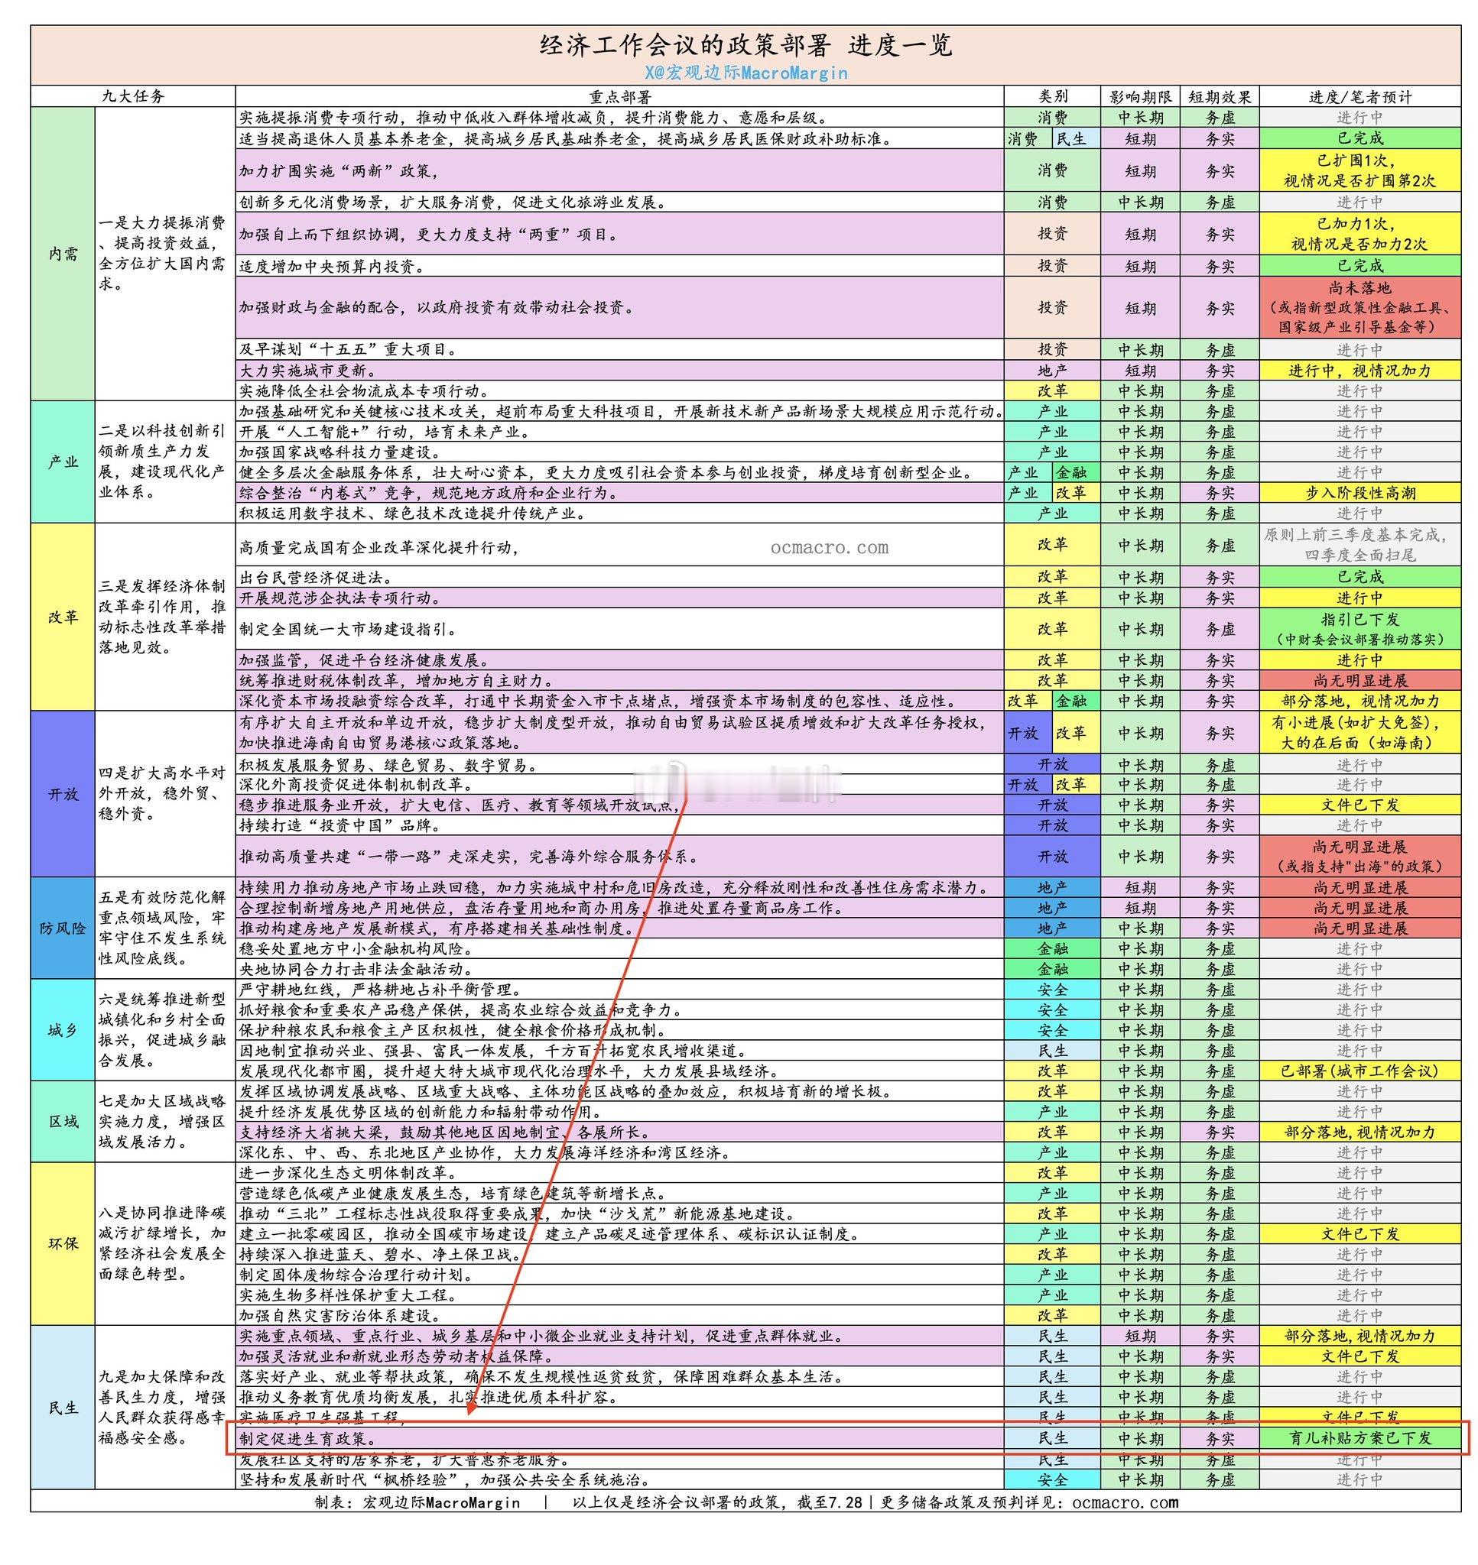Click the row "大力实施城市更新"
The width and height of the screenshot is (1478, 1565).
pyautogui.click(x=619, y=371)
